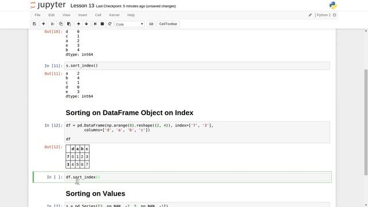
Task: Click the Out[11] output prompt
Action: pyautogui.click(x=53, y=74)
